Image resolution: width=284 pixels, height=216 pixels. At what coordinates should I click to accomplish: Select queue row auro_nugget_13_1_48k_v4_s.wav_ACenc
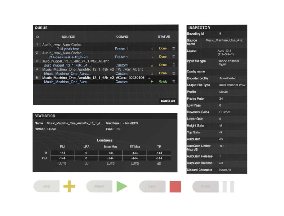point(76,61)
